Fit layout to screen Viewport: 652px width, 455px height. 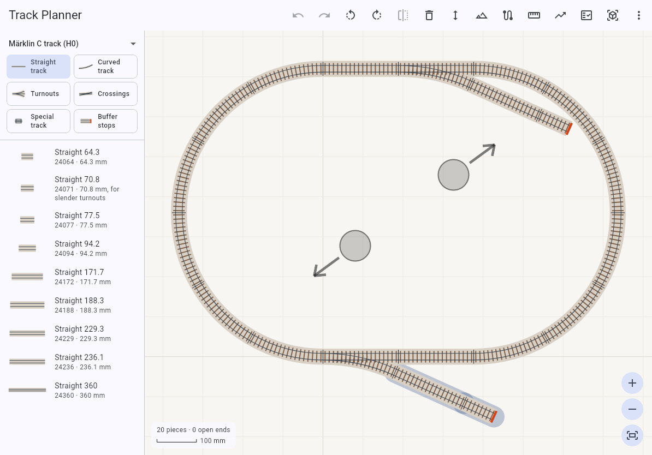tap(632, 435)
